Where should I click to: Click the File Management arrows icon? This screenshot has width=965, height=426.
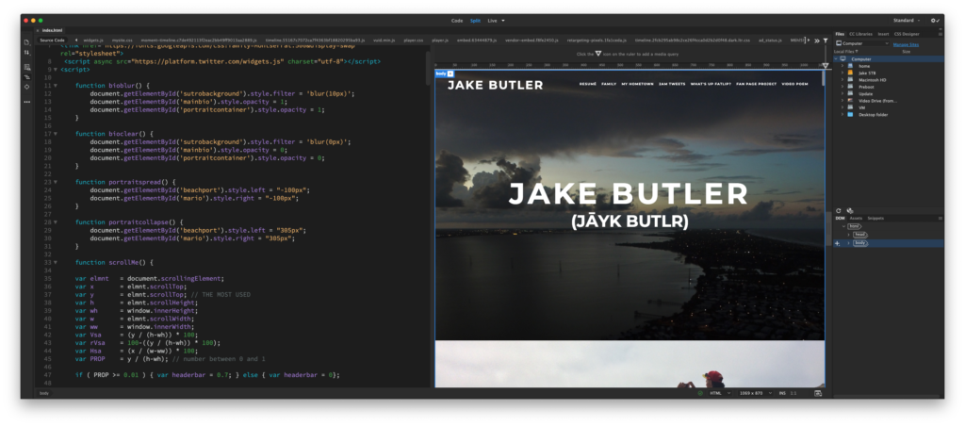click(x=27, y=54)
